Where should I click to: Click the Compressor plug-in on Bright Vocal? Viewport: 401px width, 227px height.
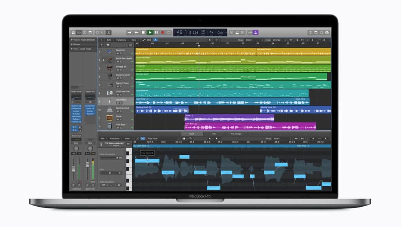(76, 108)
